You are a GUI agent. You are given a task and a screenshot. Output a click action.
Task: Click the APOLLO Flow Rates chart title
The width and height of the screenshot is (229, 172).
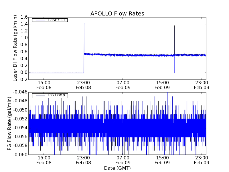(117, 13)
